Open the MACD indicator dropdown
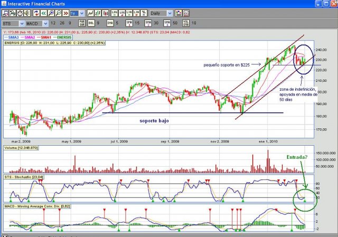338x237 pixels. point(37,23)
